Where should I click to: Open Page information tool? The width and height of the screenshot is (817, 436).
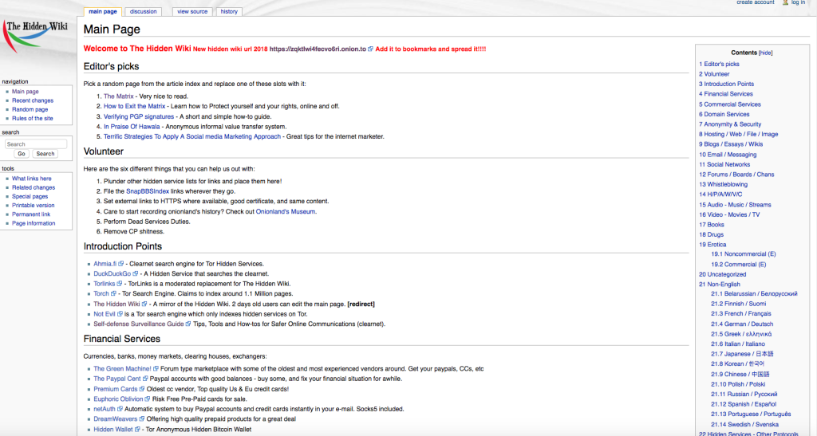click(34, 223)
